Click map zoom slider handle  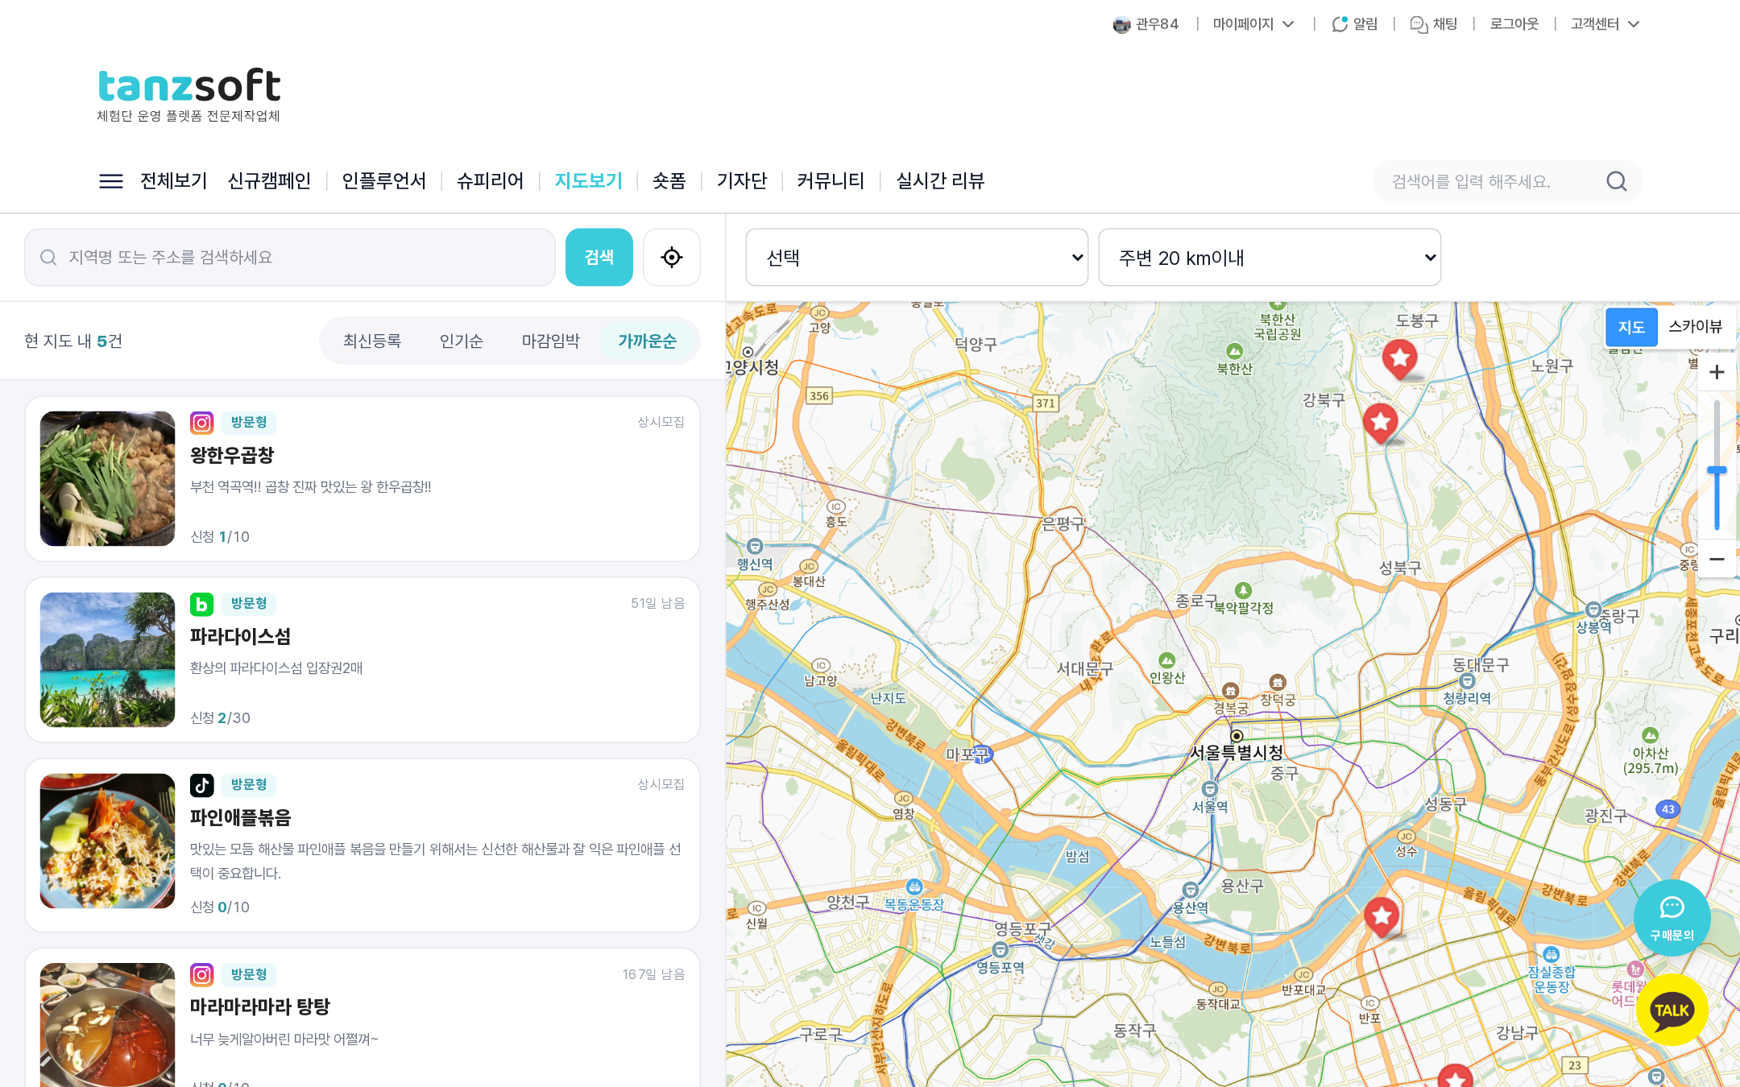point(1717,470)
